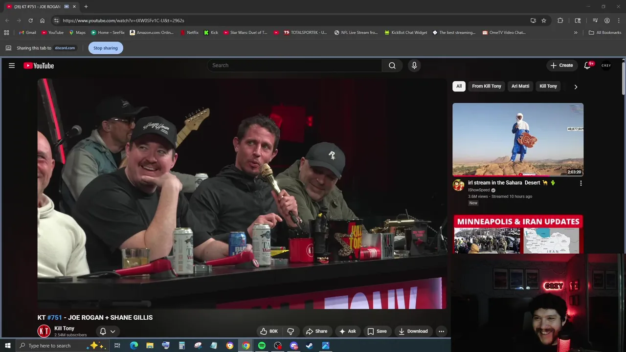The width and height of the screenshot is (626, 352).
Task: Close the KT #751 browser tab
Action: (x=74, y=7)
